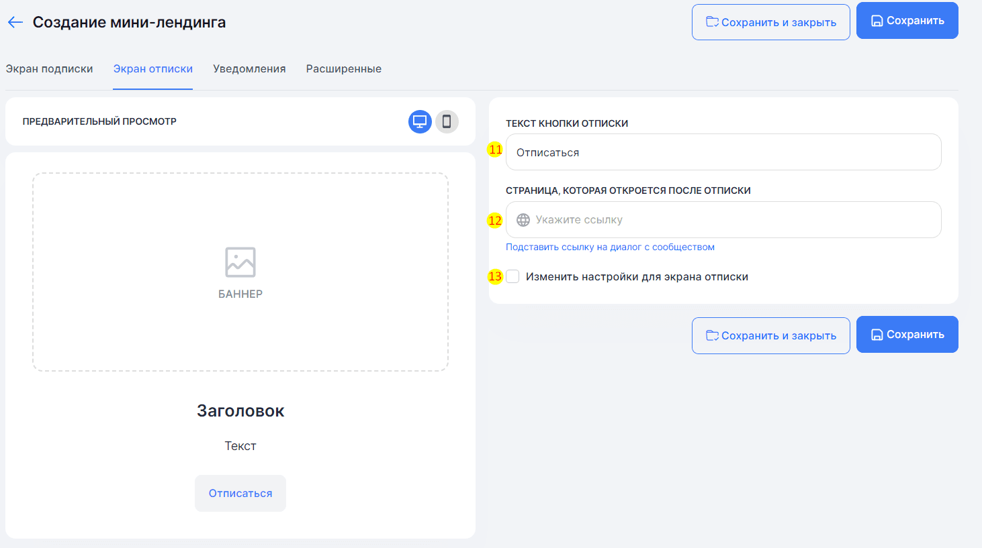The height and width of the screenshot is (548, 982).
Task: Click the banner image placeholder icon
Action: click(x=240, y=262)
